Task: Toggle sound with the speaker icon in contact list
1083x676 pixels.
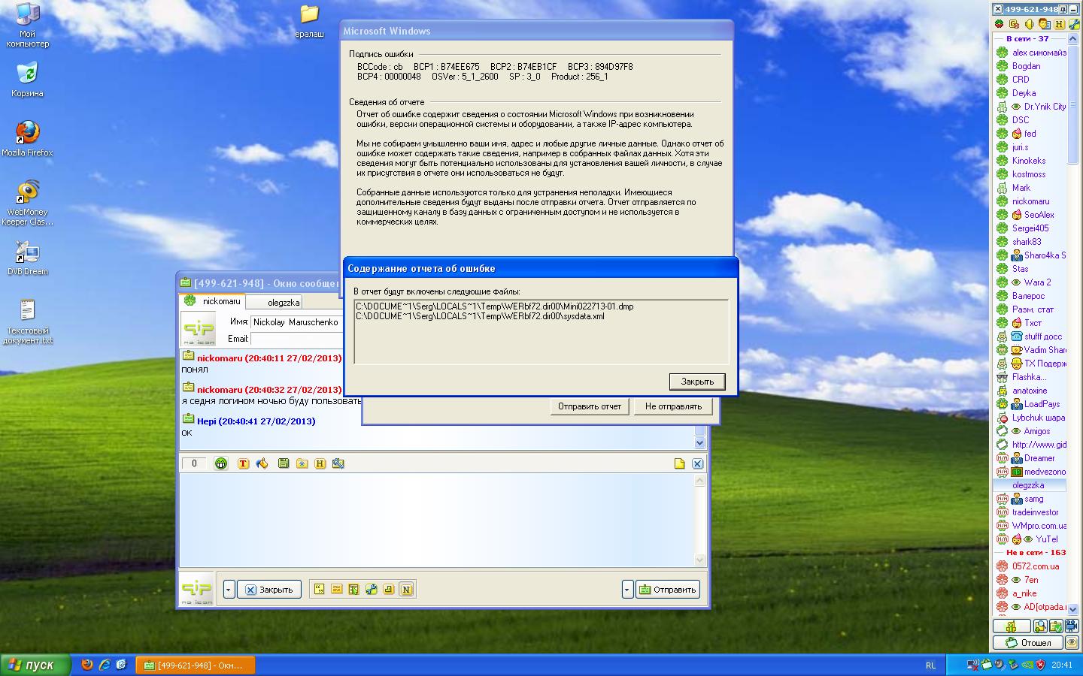Action: coord(1029,24)
